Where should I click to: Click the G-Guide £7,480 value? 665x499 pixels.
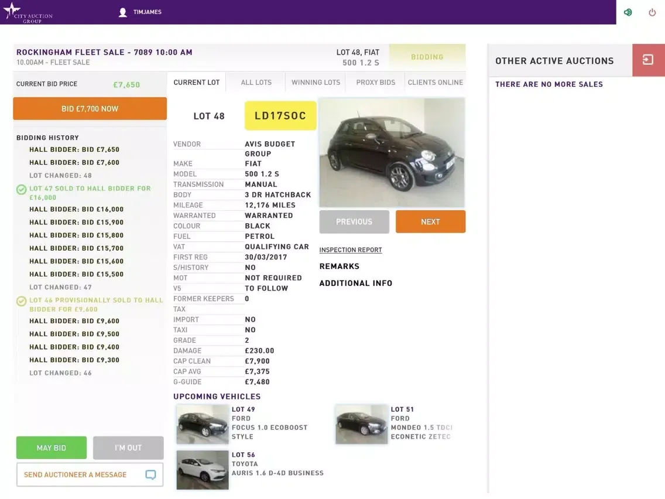pyautogui.click(x=257, y=382)
